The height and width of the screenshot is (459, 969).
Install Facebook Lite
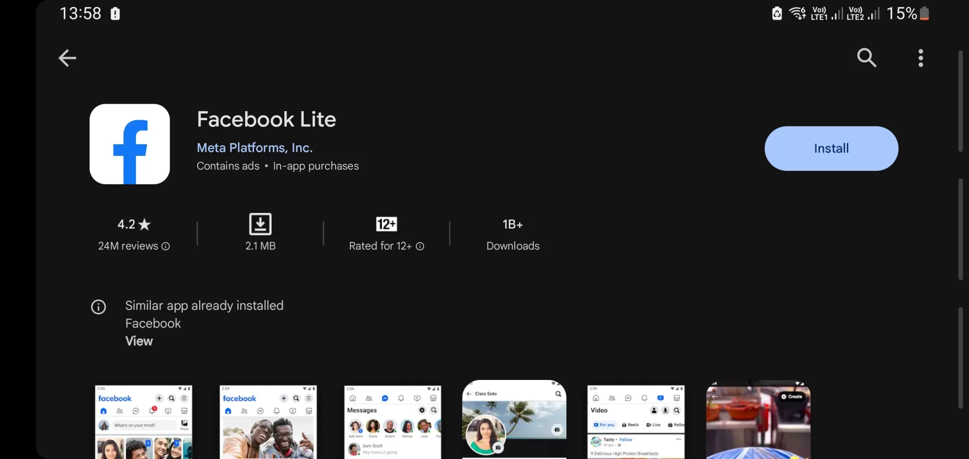tap(831, 148)
